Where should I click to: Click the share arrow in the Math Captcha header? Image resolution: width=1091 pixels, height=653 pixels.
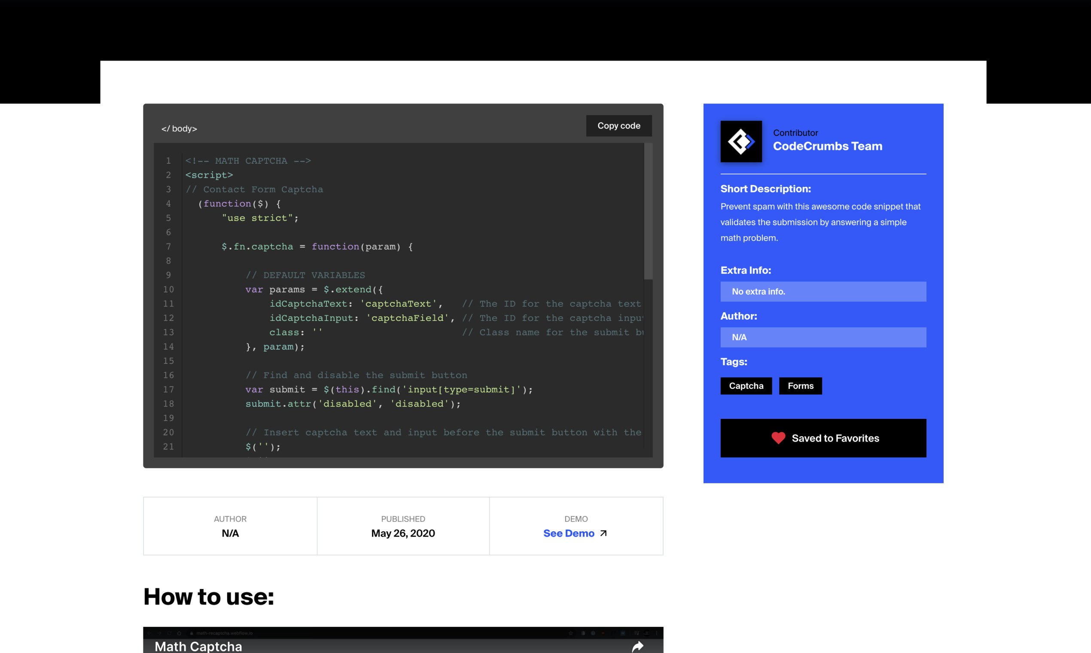point(637,646)
